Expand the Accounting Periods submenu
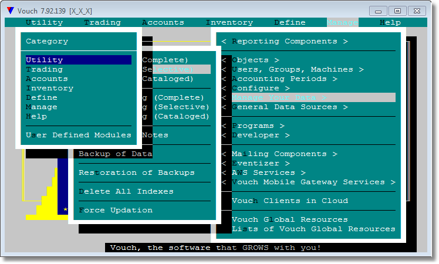Viewport: 439px width, 264px height. tap(279, 79)
